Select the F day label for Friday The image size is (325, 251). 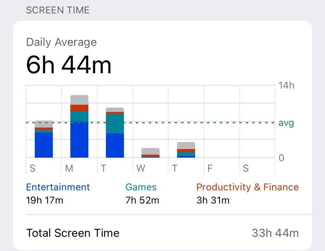[x=210, y=168]
